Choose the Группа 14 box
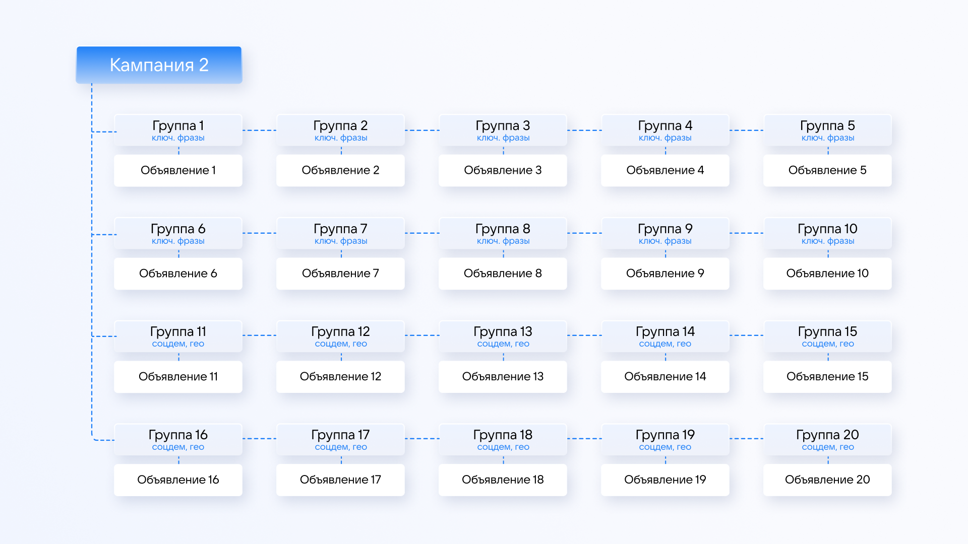This screenshot has width=968, height=544. tap(665, 336)
